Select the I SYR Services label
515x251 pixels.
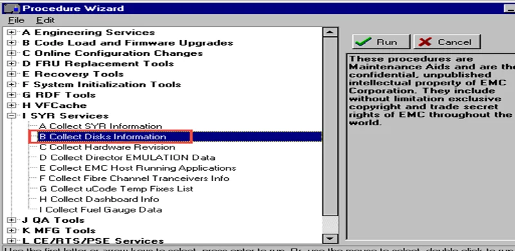(65, 116)
